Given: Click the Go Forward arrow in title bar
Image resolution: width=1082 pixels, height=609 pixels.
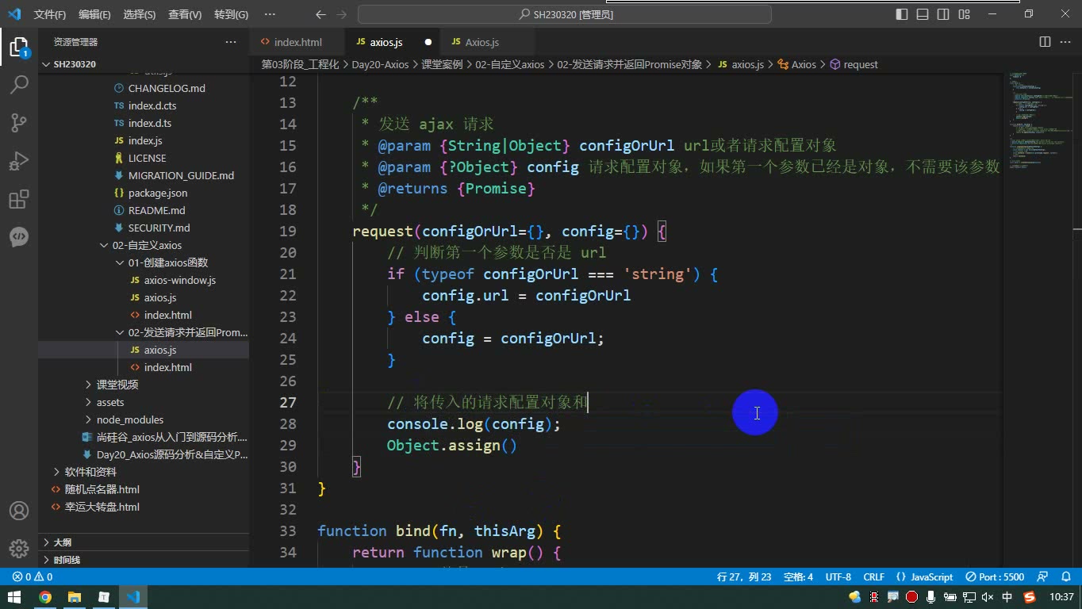Looking at the screenshot, I should (342, 14).
